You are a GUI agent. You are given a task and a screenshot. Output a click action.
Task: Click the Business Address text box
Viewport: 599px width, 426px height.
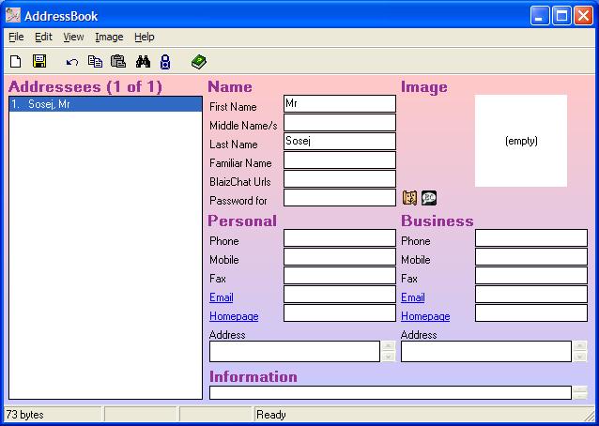486,351
